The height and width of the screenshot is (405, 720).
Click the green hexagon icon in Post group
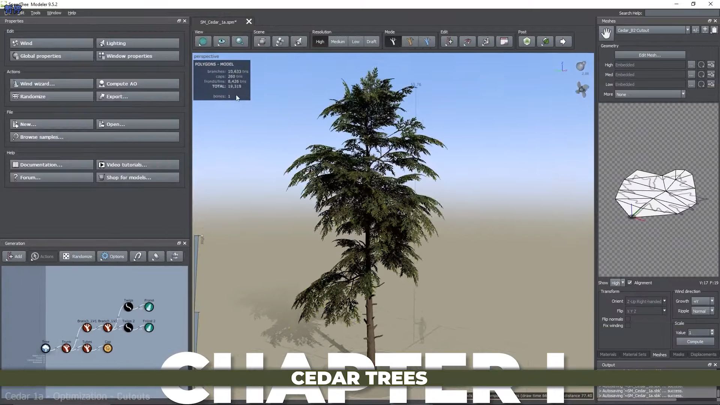coord(527,42)
